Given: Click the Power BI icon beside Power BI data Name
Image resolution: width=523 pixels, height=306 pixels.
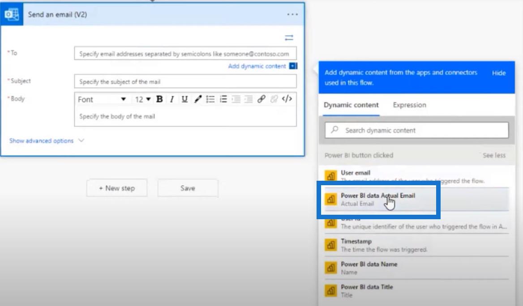Looking at the screenshot, I should coord(330,268).
